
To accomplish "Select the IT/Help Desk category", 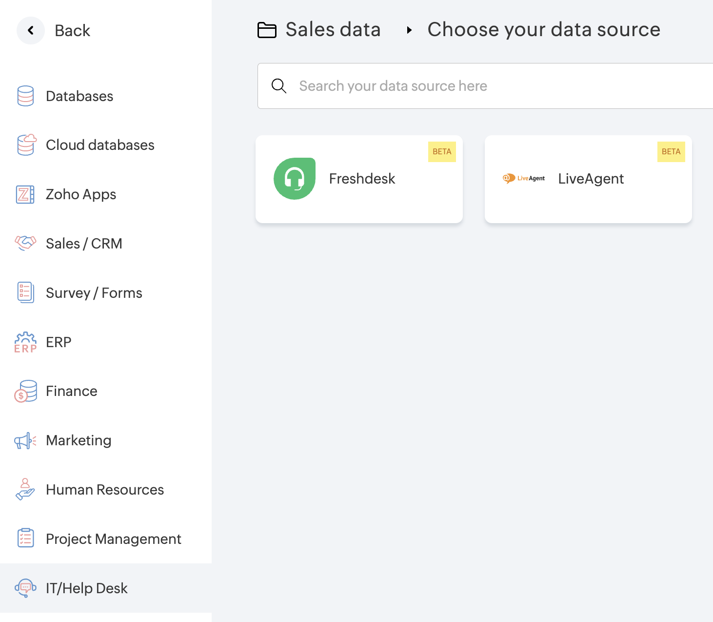I will coord(86,588).
